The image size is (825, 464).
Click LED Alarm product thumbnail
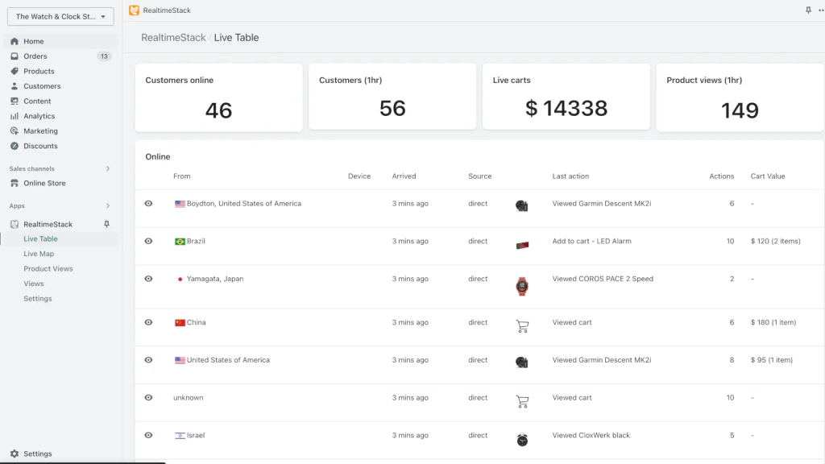522,245
